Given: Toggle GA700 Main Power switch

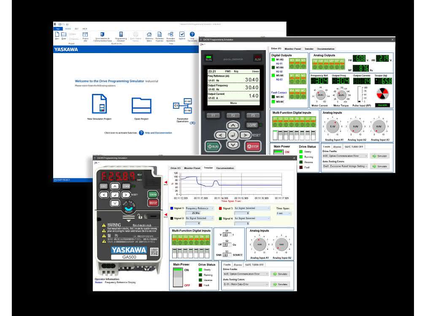Looking at the screenshot, I should (x=278, y=152).
